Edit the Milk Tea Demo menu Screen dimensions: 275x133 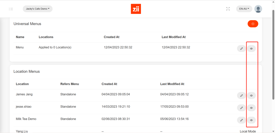click(x=241, y=120)
